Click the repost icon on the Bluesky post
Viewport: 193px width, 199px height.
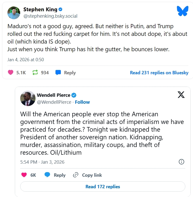click(x=35, y=72)
